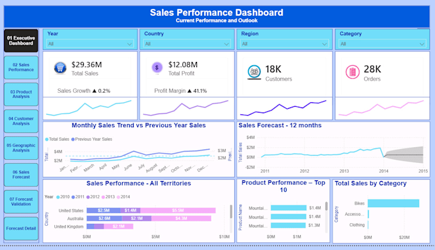Viewport: 435px width, 250px height.
Task: Click the Total Sales sparkline chart
Action: pyautogui.click(x=89, y=108)
